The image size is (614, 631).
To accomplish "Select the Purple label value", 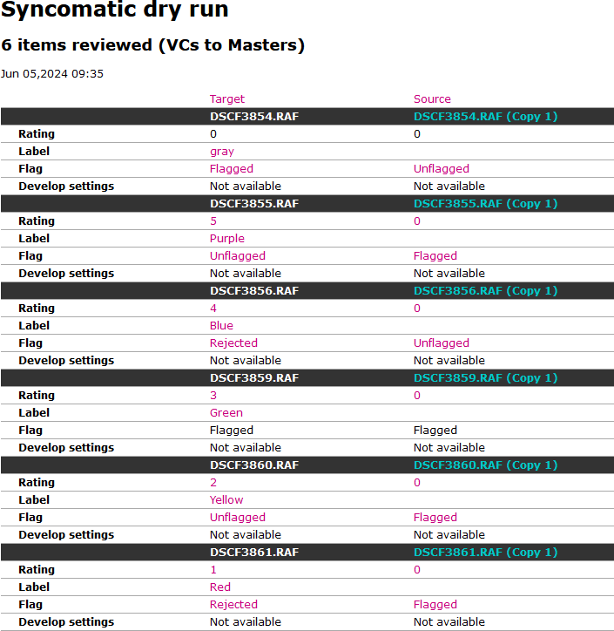I will pos(227,239).
